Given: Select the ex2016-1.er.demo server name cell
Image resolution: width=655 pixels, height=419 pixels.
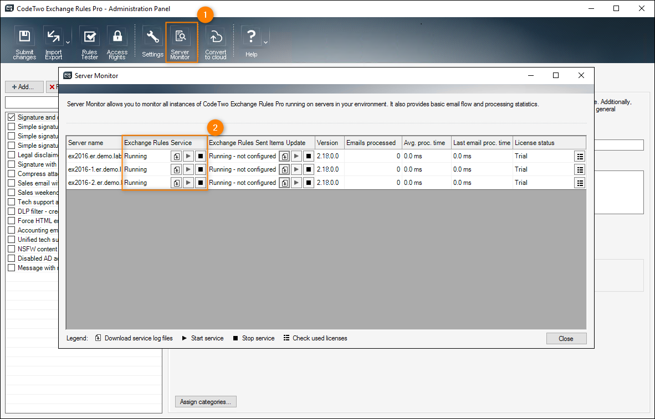Looking at the screenshot, I should (x=94, y=169).
